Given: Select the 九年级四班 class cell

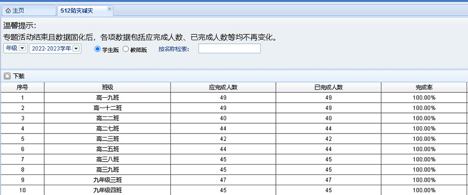Looking at the screenshot, I should click(107, 190).
